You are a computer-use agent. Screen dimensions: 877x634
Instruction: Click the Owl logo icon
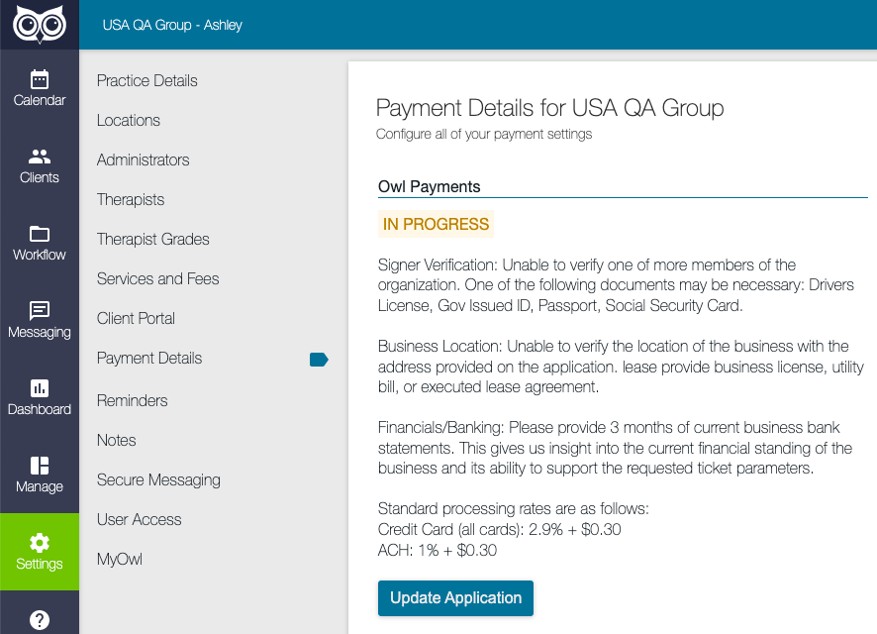[40, 24]
